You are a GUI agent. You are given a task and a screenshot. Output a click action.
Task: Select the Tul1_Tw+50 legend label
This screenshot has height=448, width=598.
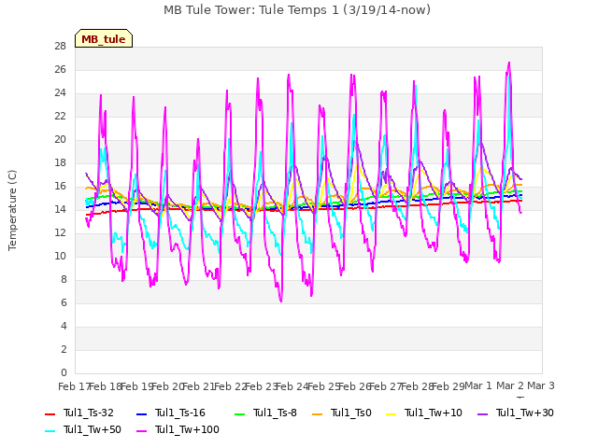click(x=93, y=429)
